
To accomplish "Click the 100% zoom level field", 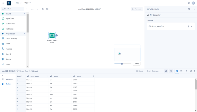I will (137, 64).
